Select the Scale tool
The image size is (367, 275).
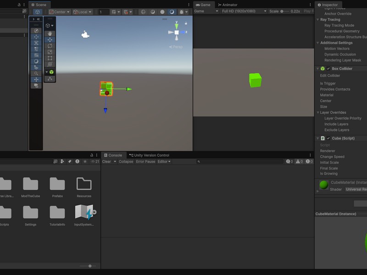tap(50, 52)
